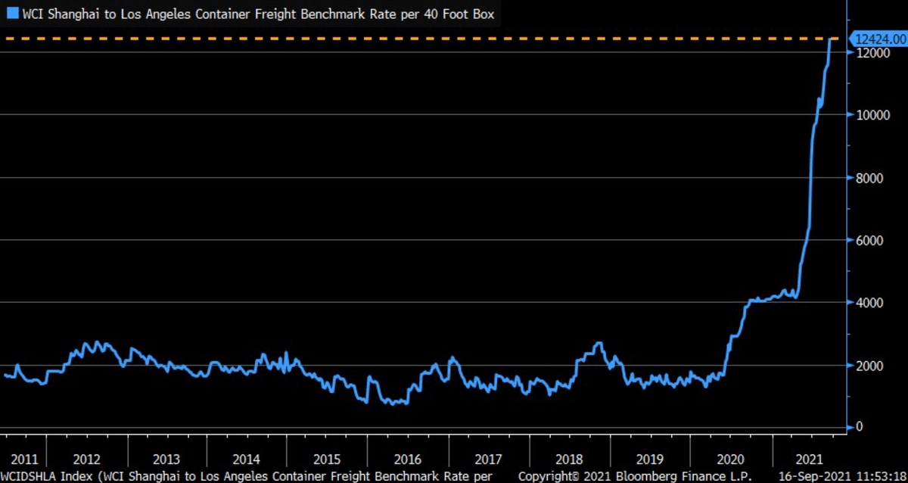This screenshot has width=908, height=483.
Task: Click the 12424.00 last-price value tag
Action: click(x=878, y=39)
